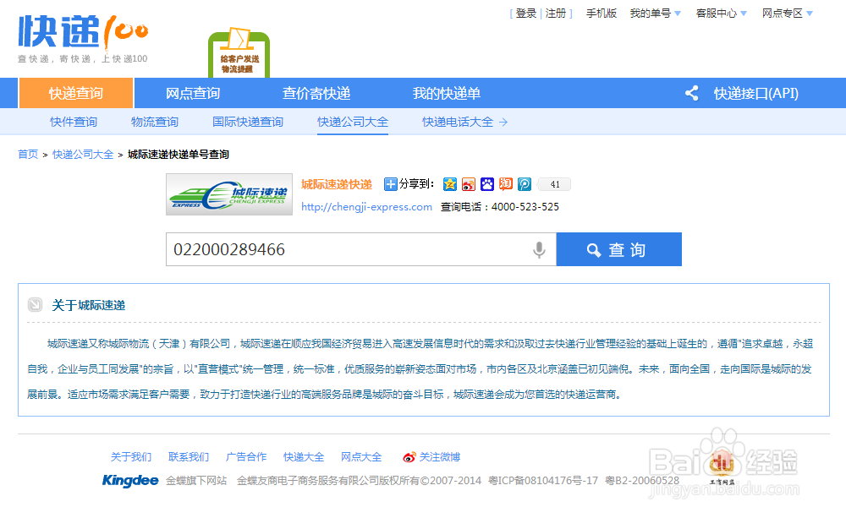Viewport: 846px width, 518px height.
Task: Click the 关注微博 footer link
Action: pyautogui.click(x=440, y=457)
